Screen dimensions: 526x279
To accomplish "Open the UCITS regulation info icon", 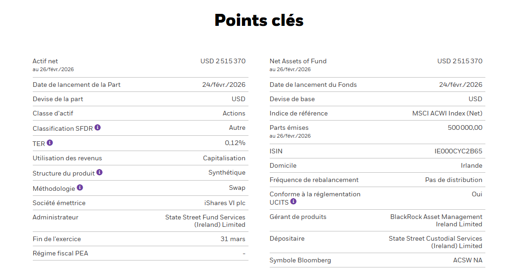I will click(293, 201).
